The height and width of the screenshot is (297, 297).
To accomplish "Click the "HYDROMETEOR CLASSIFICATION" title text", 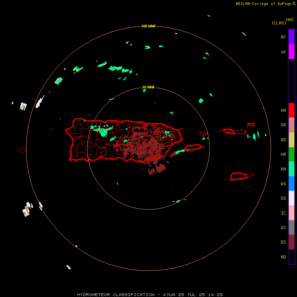I will pyautogui.click(x=116, y=295).
